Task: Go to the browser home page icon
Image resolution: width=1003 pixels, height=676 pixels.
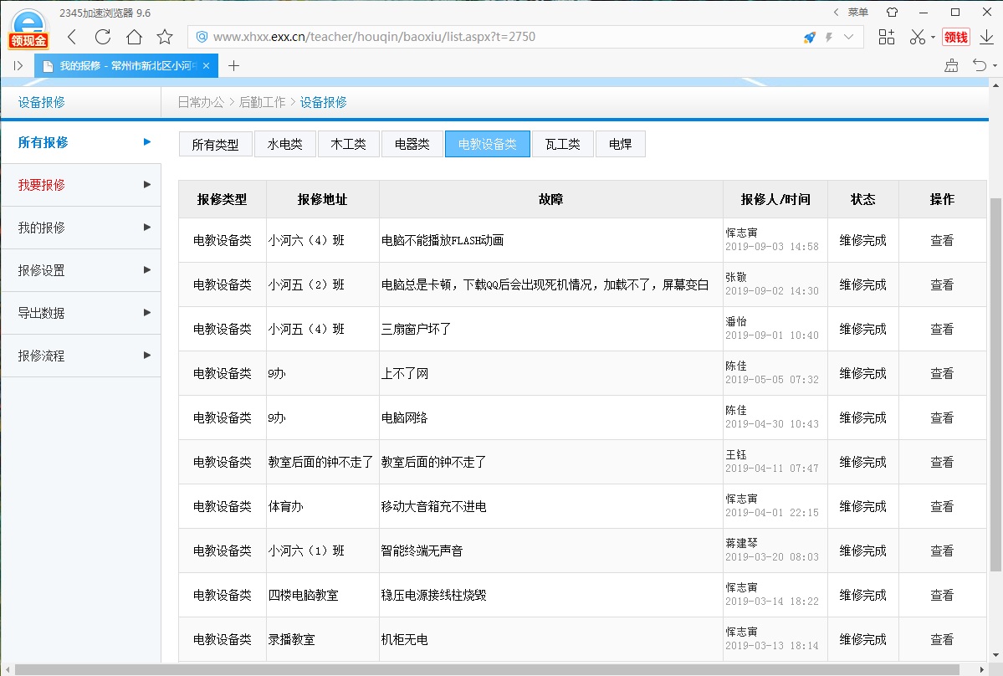Action: (134, 37)
